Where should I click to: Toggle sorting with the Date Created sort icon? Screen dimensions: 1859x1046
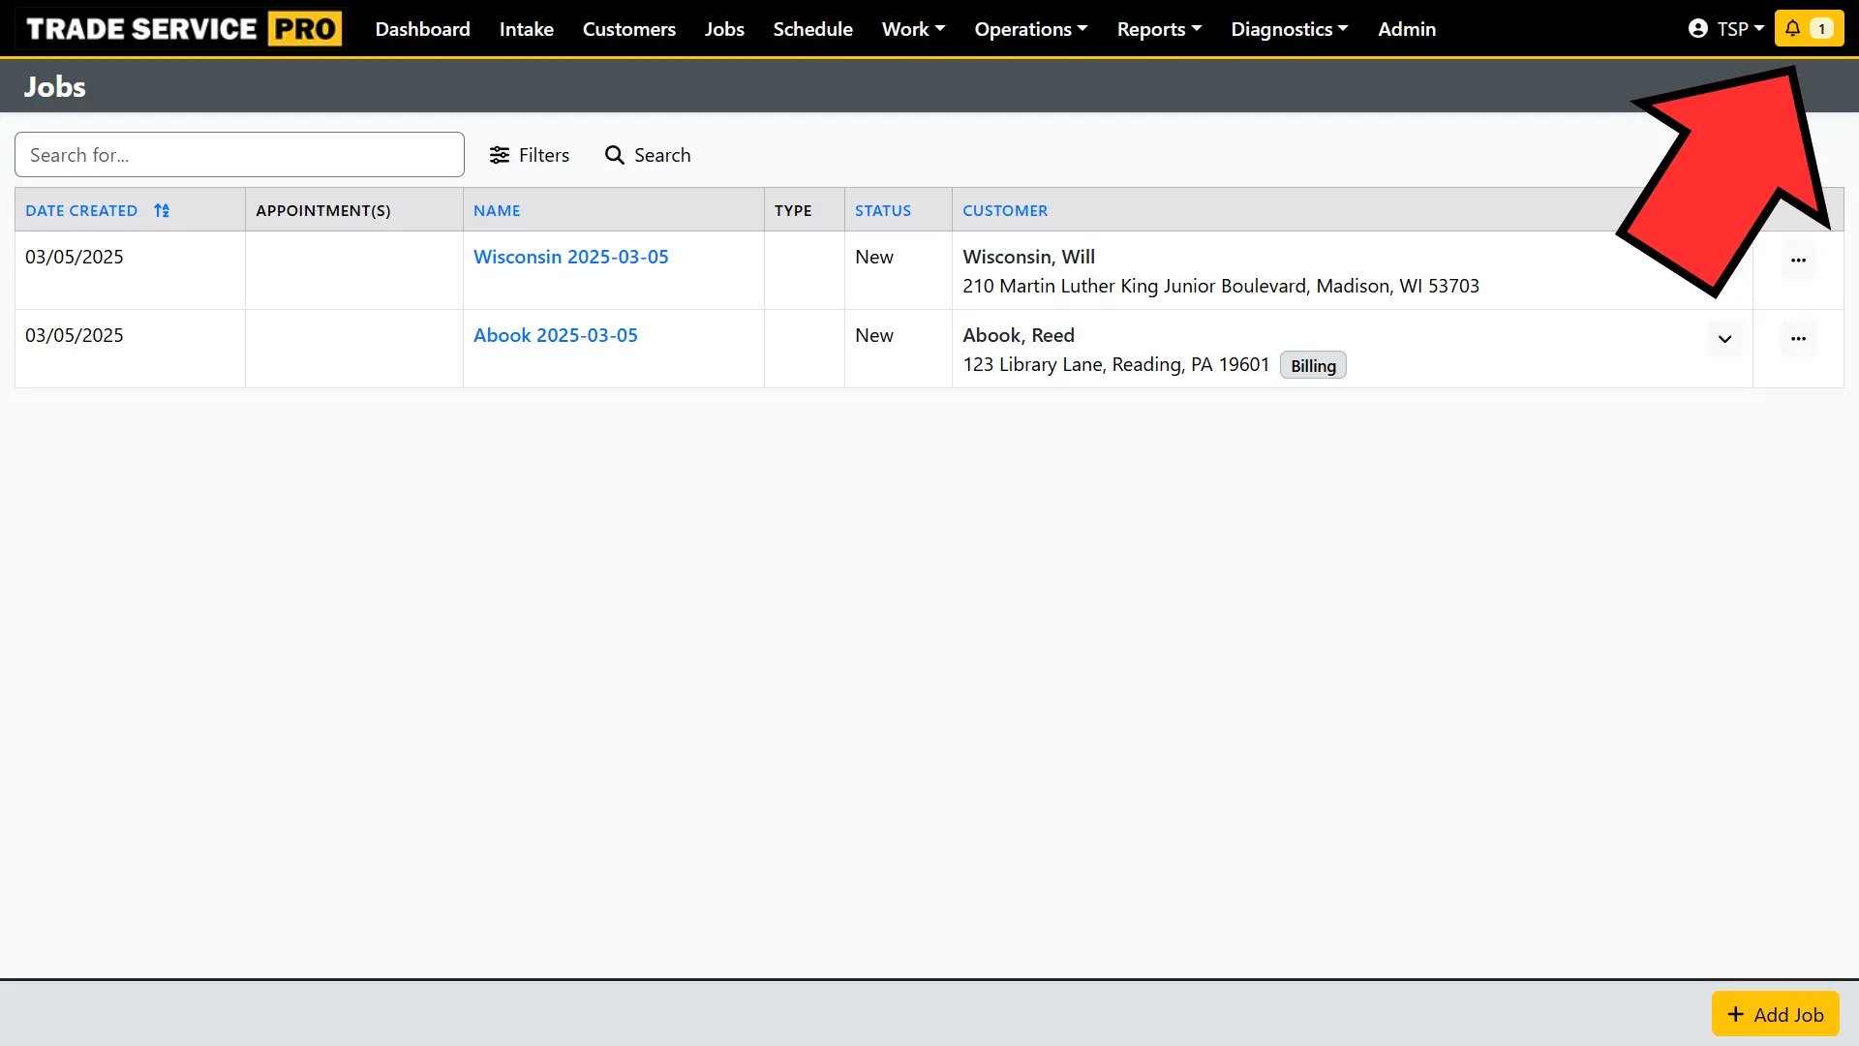coord(162,210)
